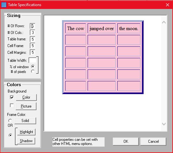Open the Highlight color button
This screenshot has width=173, height=153.
(26, 132)
